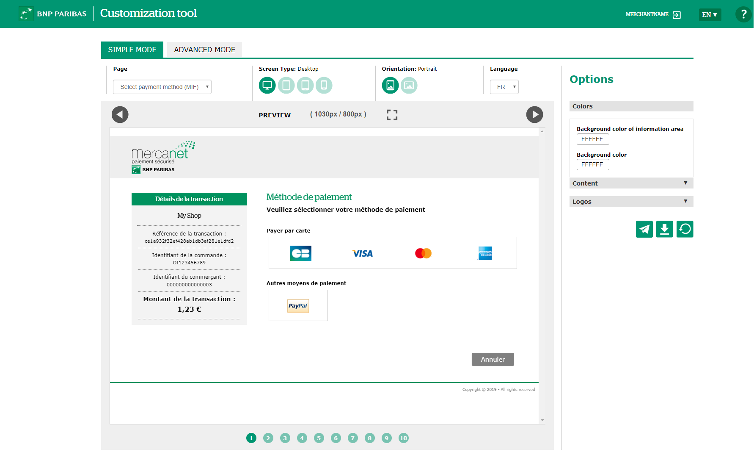The image size is (754, 460).
Task: Select the smartphone screen type
Action: pyautogui.click(x=324, y=86)
